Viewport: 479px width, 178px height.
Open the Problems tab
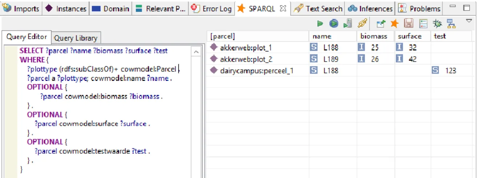point(419,8)
